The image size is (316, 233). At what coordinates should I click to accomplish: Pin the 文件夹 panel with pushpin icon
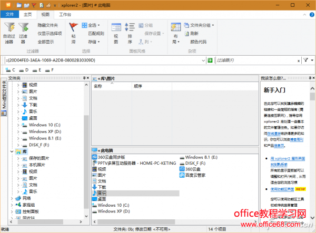pos(84,78)
